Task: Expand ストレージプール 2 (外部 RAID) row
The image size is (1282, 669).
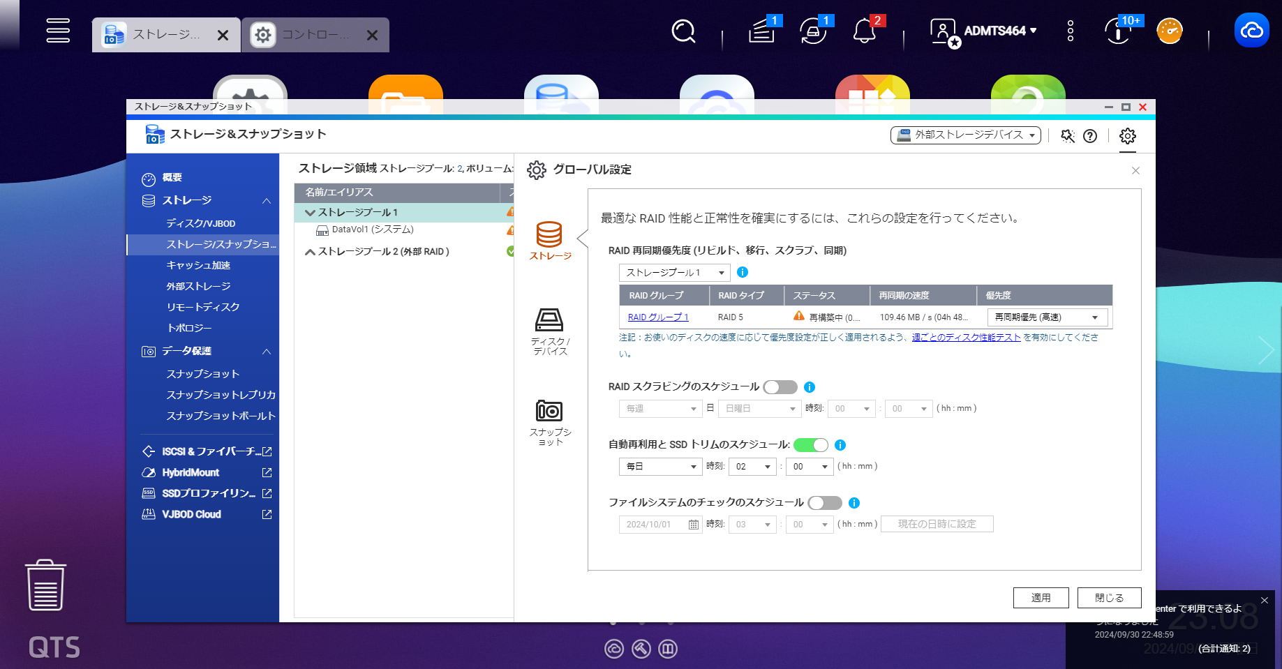Action: click(310, 252)
